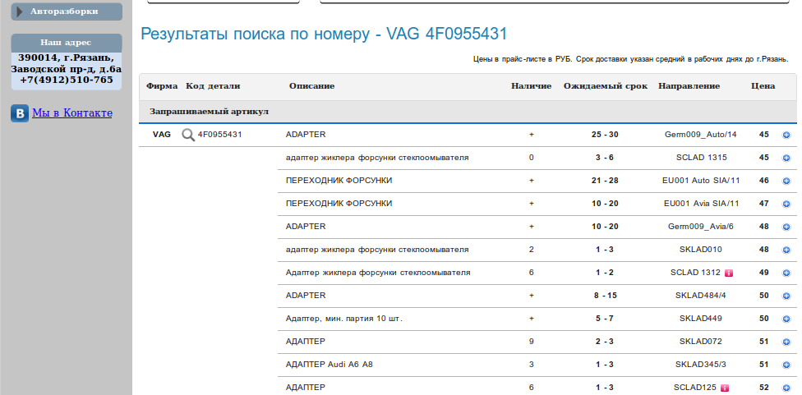Image resolution: width=802 pixels, height=395 pixels.
Task: Click price 52 in SCLAD125 row
Action: 763,388
